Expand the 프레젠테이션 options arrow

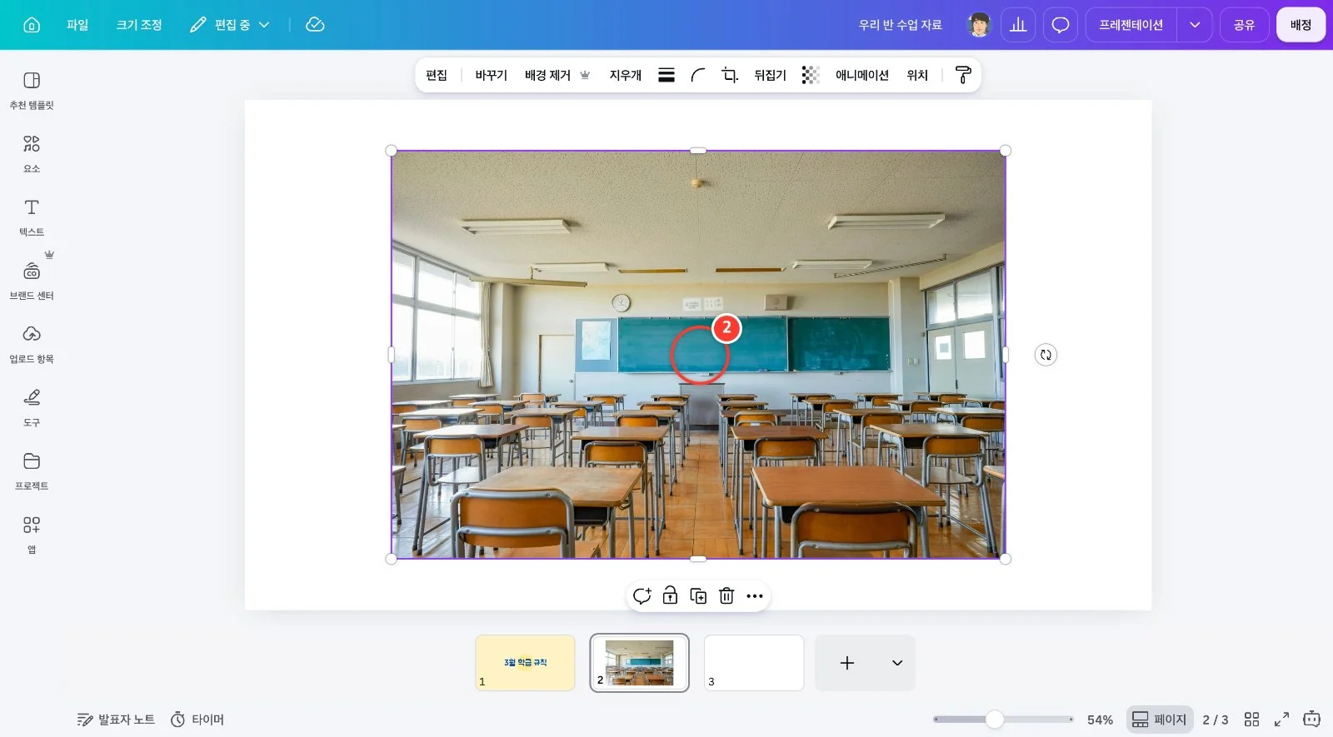pos(1195,25)
